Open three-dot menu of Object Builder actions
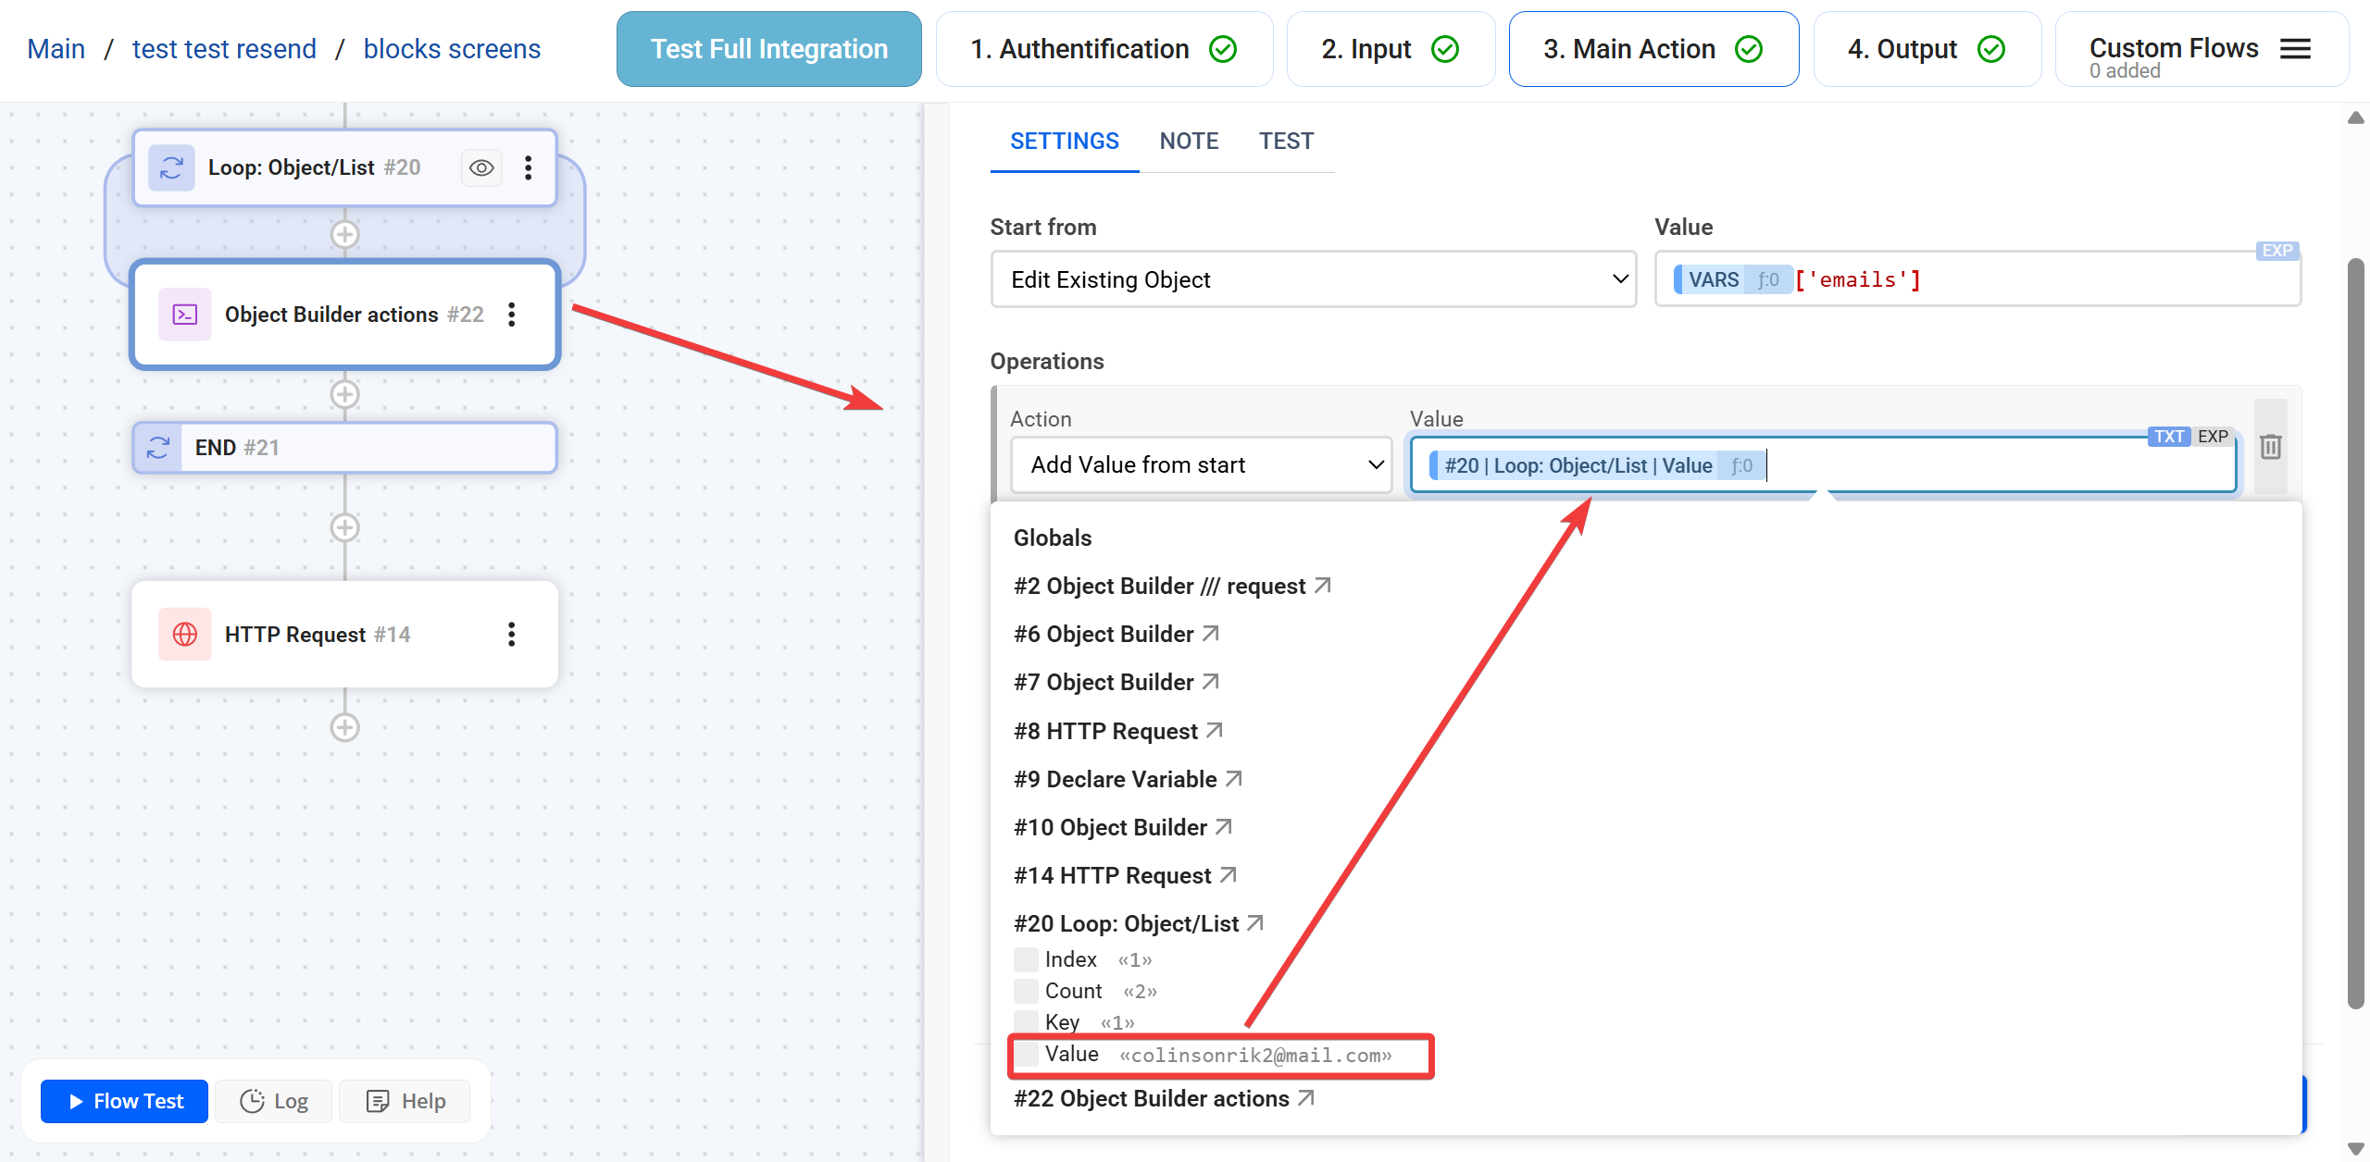This screenshot has height=1162, width=2370. tap(511, 315)
